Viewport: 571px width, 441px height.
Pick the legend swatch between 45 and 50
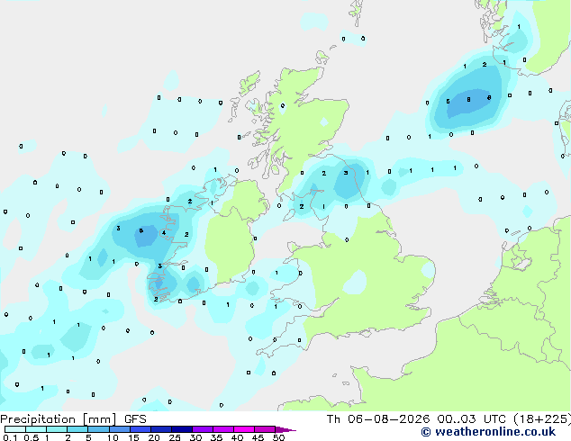click(265, 429)
